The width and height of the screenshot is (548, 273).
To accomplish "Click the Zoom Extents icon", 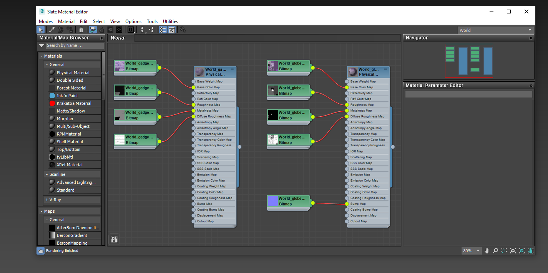I will 513,251.
